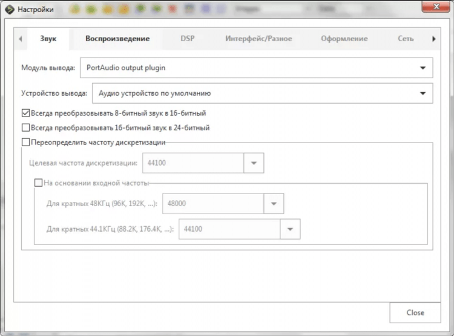Image resolution: width=454 pixels, height=336 pixels.
Task: Click the app icon in the Настройки title bar
Action: 9,9
